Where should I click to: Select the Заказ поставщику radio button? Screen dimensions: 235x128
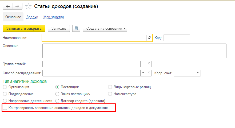click(x=57, y=94)
